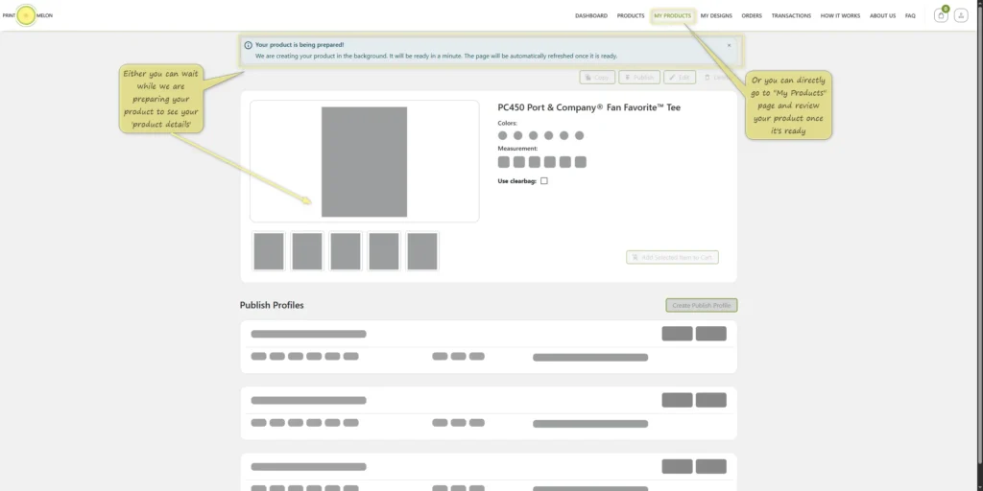Select the first size box under Measurement
The height and width of the screenshot is (491, 983).
pyautogui.click(x=503, y=162)
